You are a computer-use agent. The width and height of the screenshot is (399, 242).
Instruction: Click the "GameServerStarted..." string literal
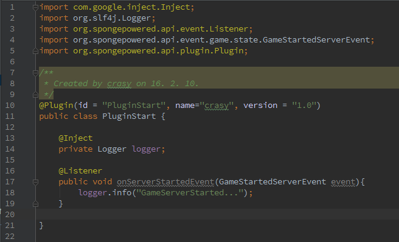190,193
